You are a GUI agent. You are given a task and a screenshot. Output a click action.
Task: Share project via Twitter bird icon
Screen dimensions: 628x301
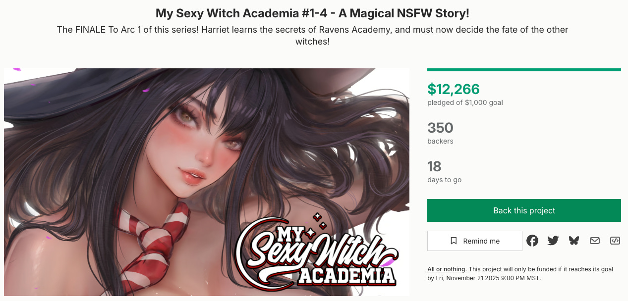point(553,241)
